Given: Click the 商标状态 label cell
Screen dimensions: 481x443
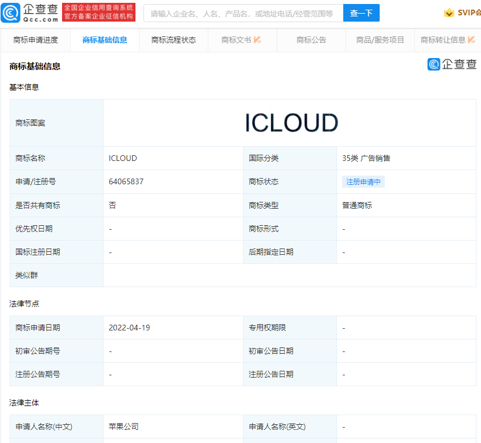Looking at the screenshot, I should click(290, 181).
